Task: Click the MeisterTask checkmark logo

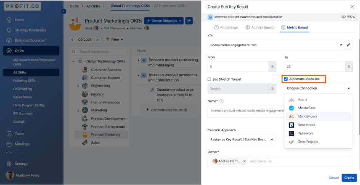Action: click(291, 108)
